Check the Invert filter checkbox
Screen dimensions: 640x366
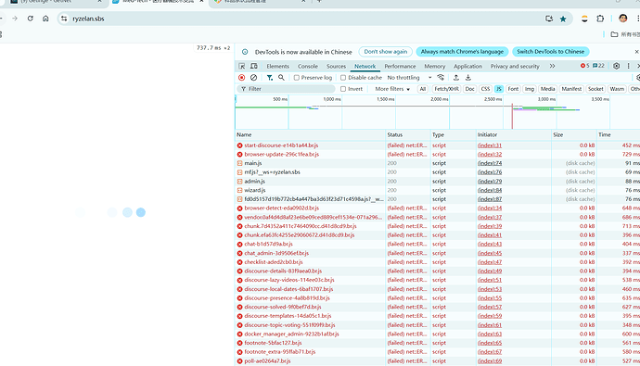click(x=343, y=89)
